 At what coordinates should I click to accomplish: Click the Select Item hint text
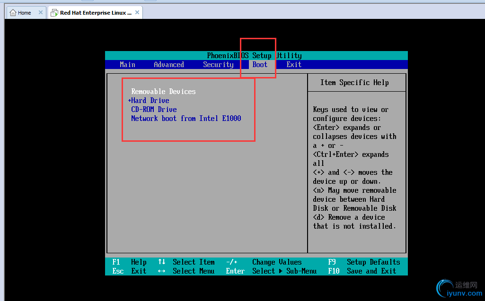point(194,262)
